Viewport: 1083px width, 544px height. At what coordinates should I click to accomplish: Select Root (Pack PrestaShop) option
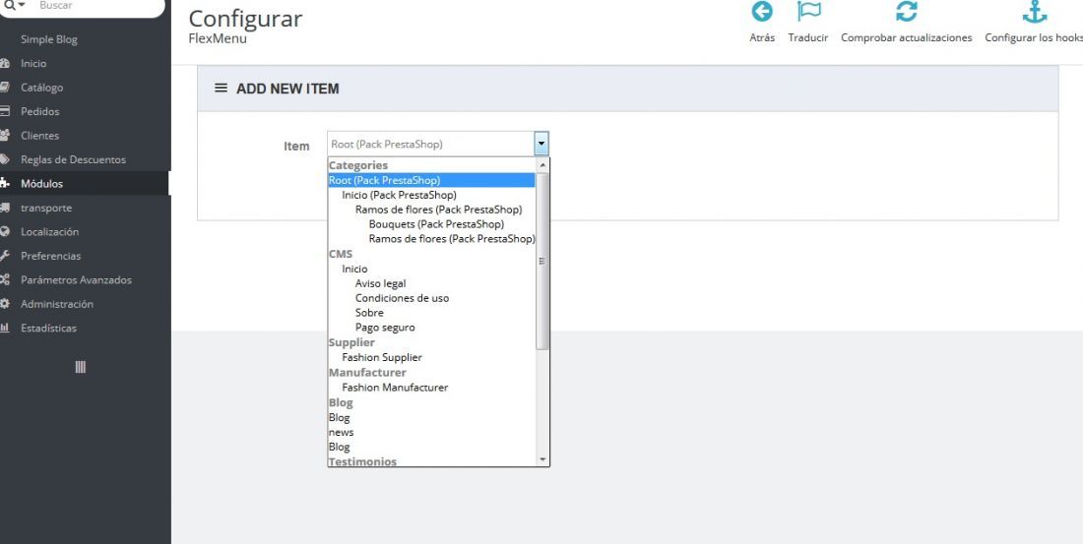pyautogui.click(x=431, y=180)
